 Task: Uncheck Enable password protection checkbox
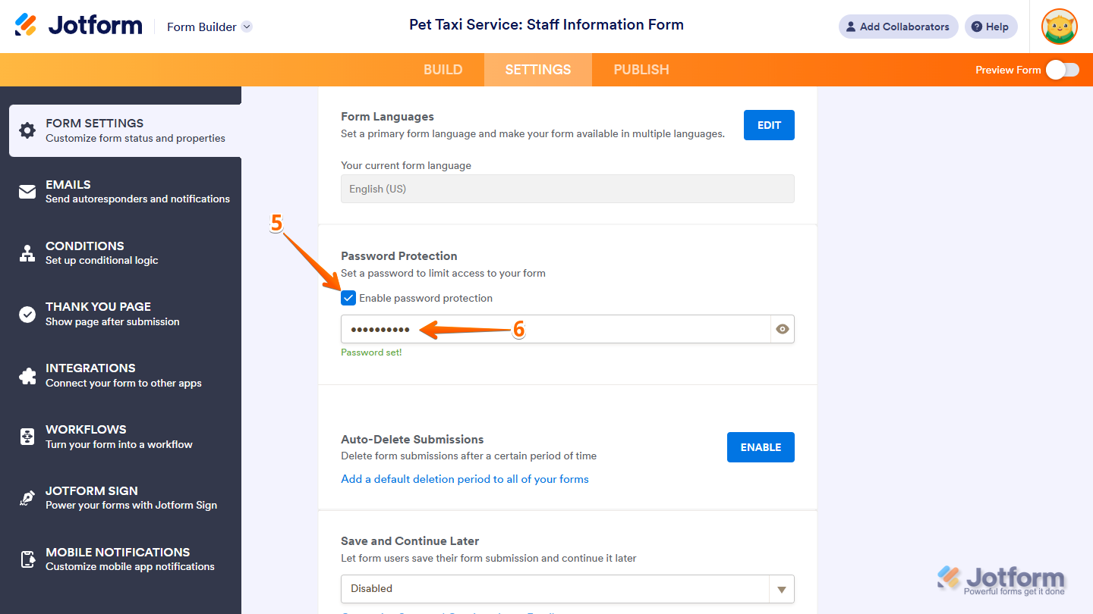348,298
